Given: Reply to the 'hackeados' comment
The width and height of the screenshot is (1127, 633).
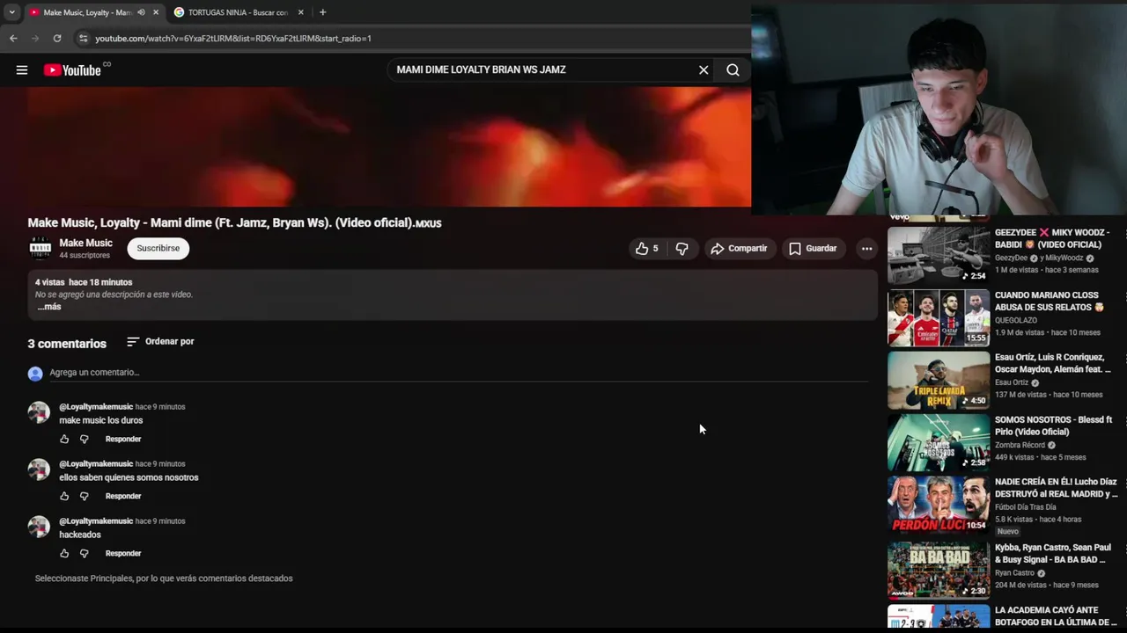Looking at the screenshot, I should pos(123,553).
